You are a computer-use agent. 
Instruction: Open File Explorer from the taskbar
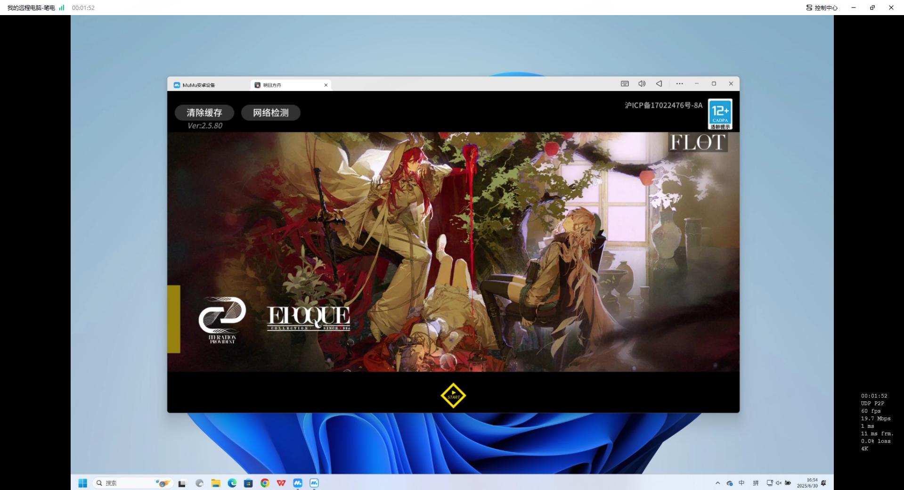tap(216, 483)
